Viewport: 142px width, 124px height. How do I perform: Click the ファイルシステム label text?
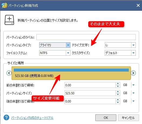pos(16,53)
